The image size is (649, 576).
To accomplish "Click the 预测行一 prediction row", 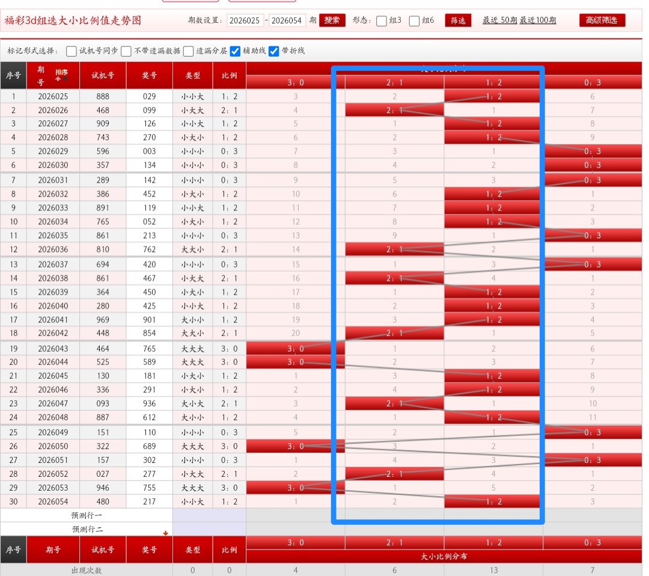I will [87, 515].
